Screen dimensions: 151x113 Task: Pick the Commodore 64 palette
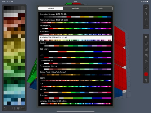(75, 62)
